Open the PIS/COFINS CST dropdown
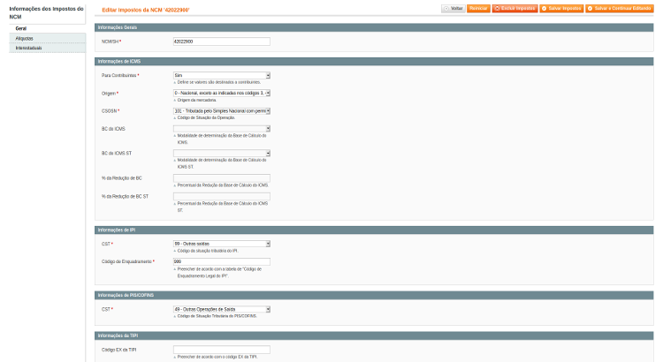 [x=222, y=309]
